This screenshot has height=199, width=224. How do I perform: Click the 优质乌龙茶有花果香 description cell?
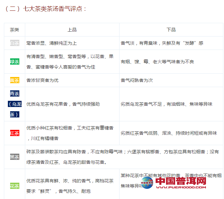pos(63,104)
